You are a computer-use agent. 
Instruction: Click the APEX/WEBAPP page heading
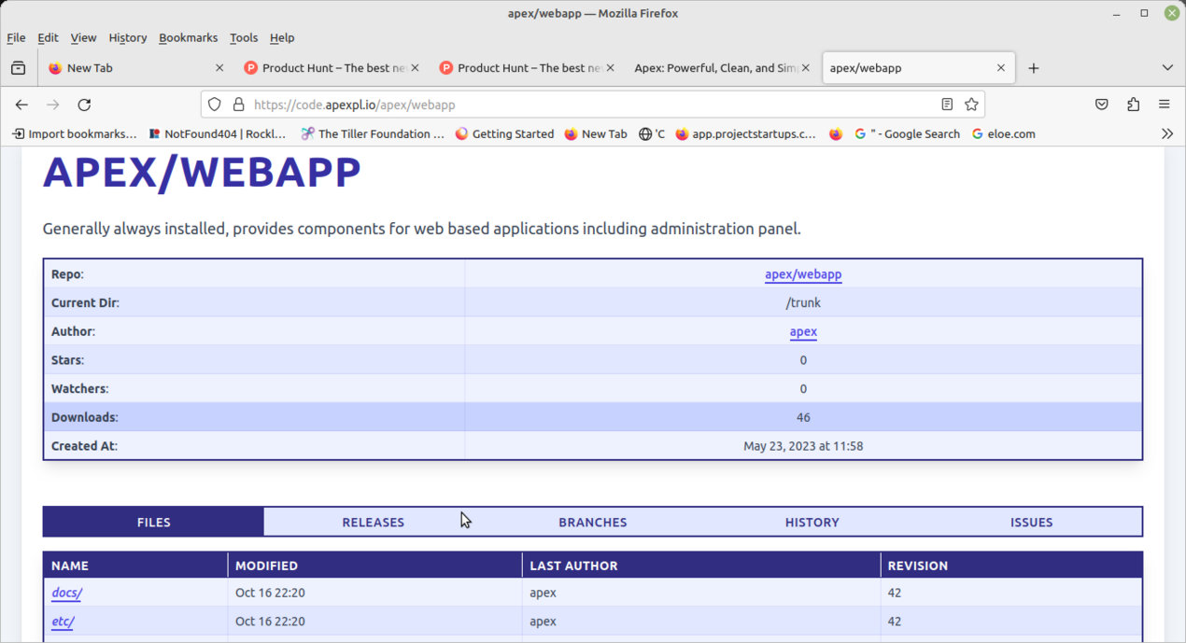coord(202,173)
